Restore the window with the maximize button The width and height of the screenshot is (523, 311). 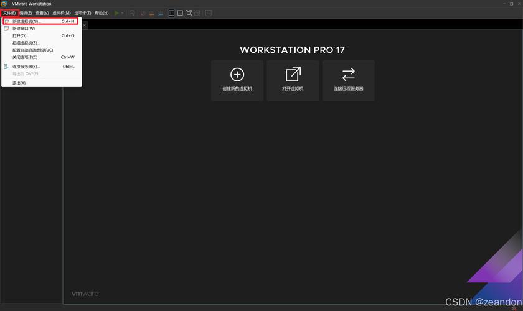pyautogui.click(x=511, y=4)
